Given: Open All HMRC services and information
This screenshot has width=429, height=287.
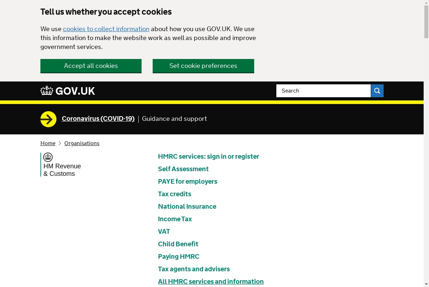Looking at the screenshot, I should pos(211,282).
